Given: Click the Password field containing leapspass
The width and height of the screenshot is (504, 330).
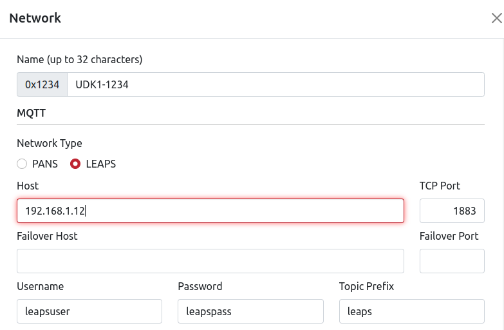Looking at the screenshot, I should click(x=250, y=311).
